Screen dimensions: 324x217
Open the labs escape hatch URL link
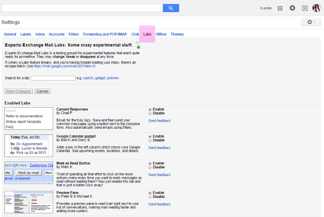(64, 66)
